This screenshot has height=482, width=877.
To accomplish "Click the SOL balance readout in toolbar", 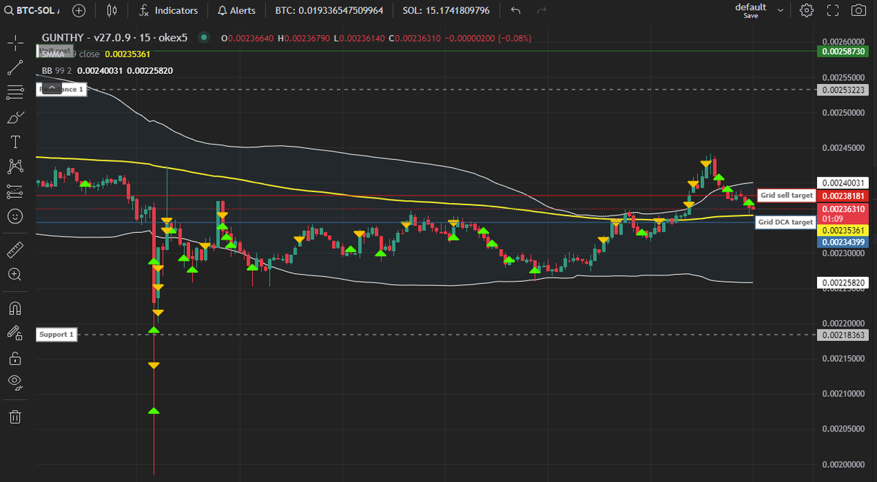I will coord(446,10).
